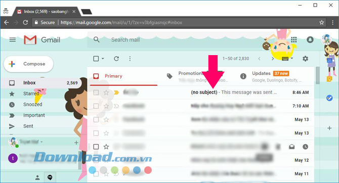The image size is (339, 183).
Task: Refresh the inbox mail list
Action: (x=116, y=59)
